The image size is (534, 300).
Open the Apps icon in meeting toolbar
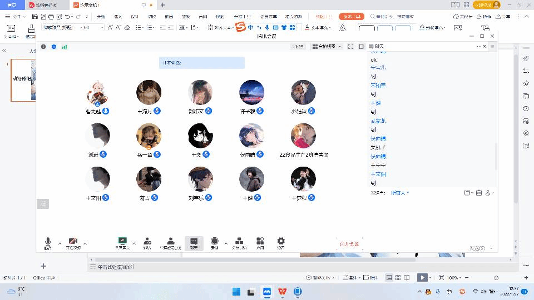tap(260, 242)
